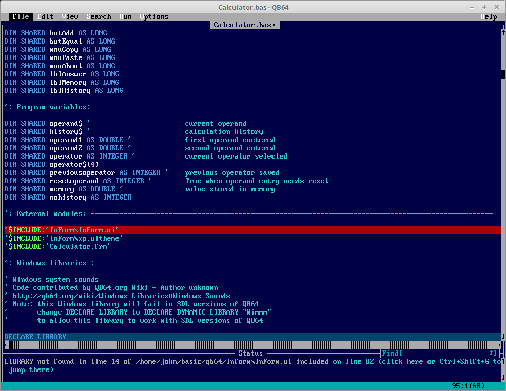Open the View menu
Screen dimensions: 506x391
(70, 16)
